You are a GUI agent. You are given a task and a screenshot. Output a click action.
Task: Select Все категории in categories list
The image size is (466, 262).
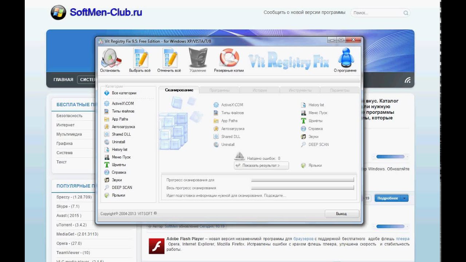pos(120,93)
